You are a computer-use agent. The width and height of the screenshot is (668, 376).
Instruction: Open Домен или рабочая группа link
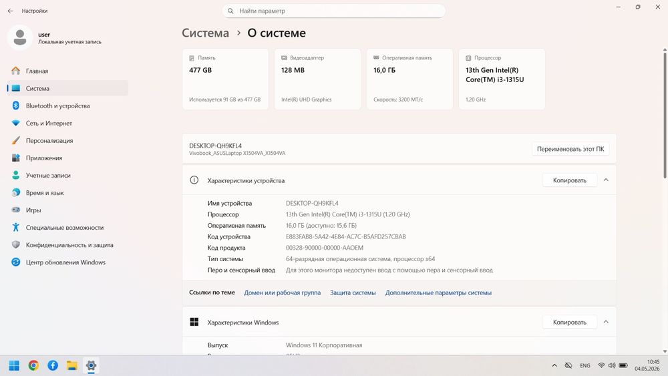coord(282,293)
